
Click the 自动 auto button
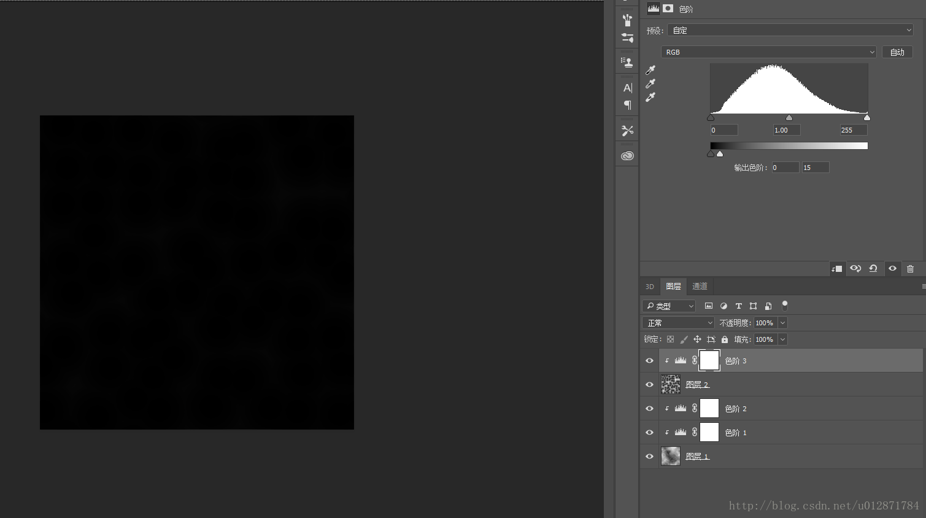tap(897, 52)
